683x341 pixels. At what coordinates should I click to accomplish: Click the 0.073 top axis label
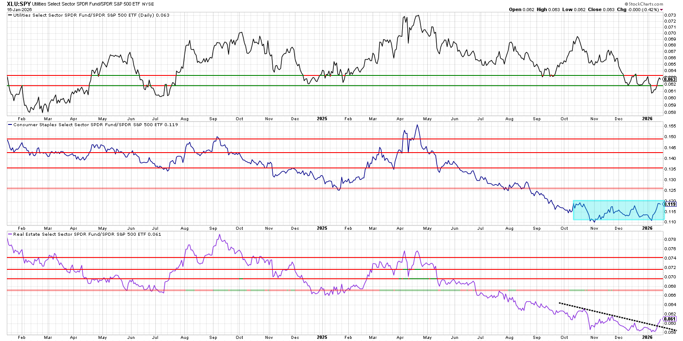[x=670, y=15]
